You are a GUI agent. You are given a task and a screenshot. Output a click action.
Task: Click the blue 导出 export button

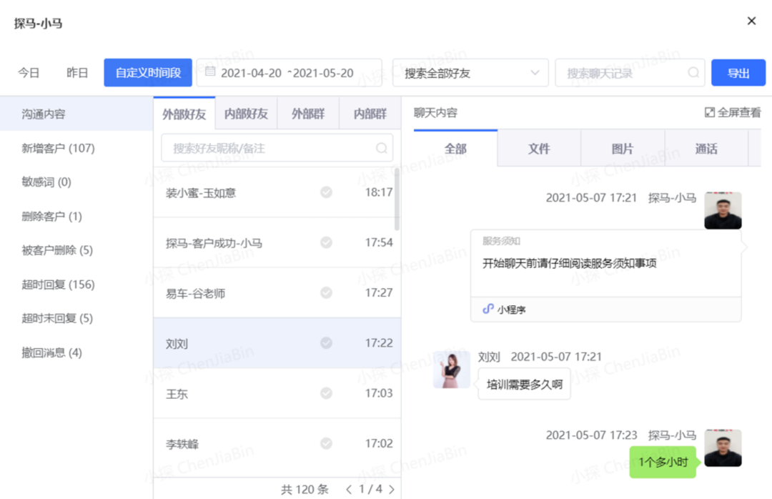tap(738, 72)
